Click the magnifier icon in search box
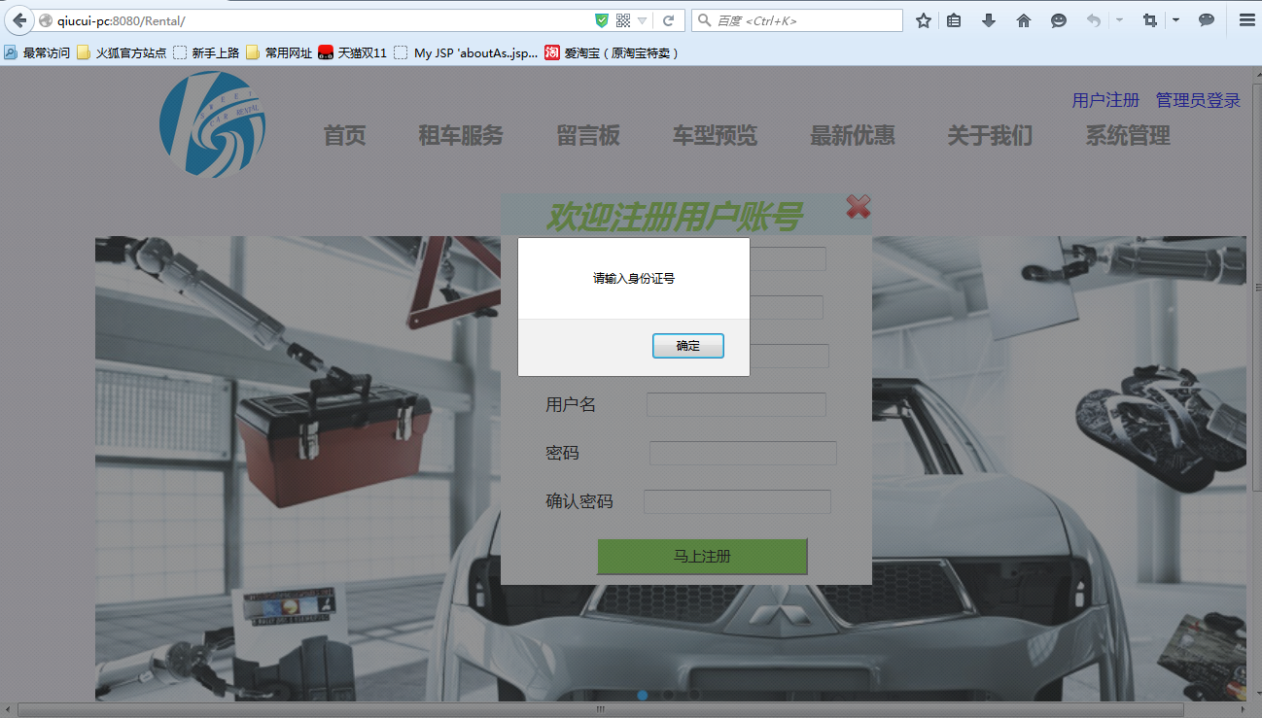Viewport: 1262px width, 718px height. tap(703, 20)
